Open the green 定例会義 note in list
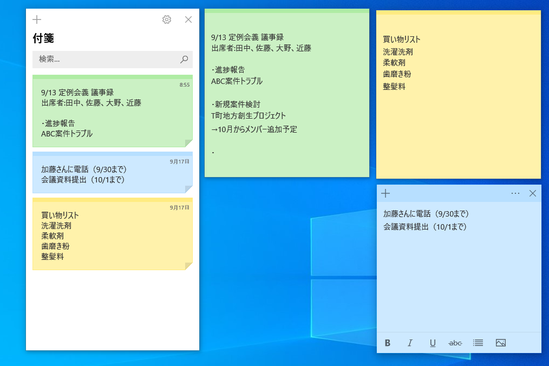The image size is (549, 366). tap(112, 113)
